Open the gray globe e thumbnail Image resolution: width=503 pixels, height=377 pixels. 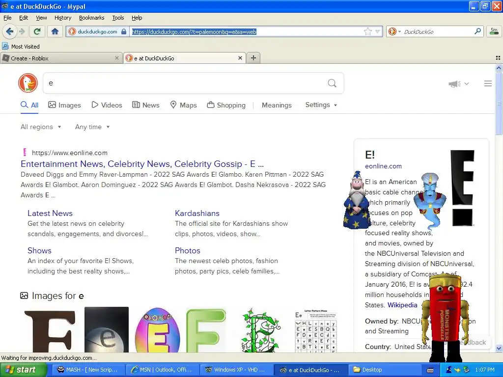tap(107, 330)
